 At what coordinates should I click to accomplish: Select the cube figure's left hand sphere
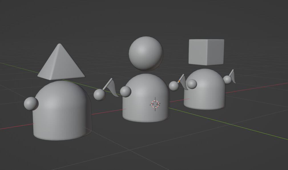coord(192,84)
